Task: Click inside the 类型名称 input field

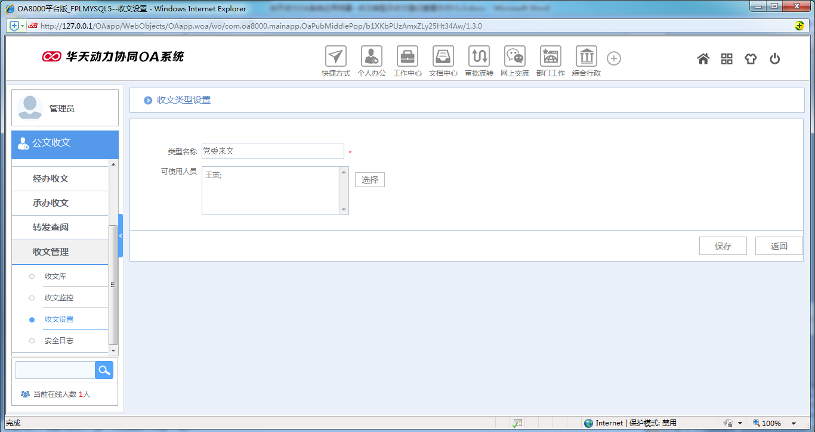Action: pyautogui.click(x=272, y=151)
